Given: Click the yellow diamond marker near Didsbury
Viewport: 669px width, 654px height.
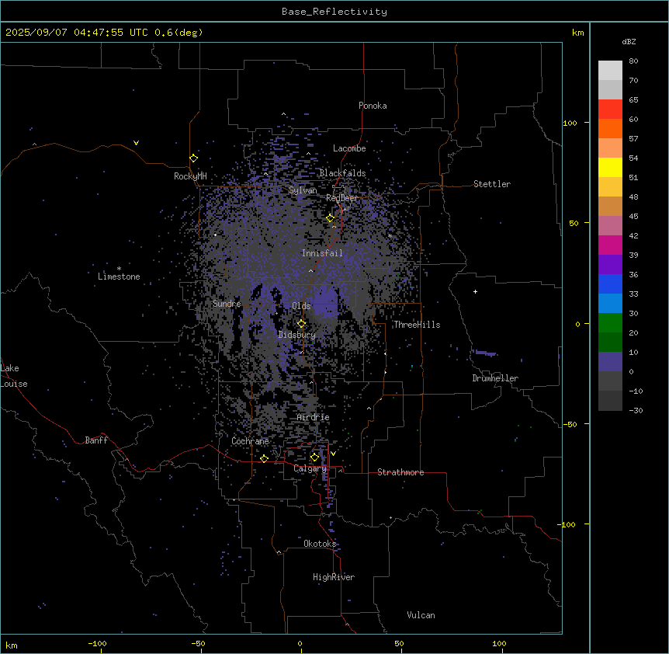Looking at the screenshot, I should click(x=302, y=324).
